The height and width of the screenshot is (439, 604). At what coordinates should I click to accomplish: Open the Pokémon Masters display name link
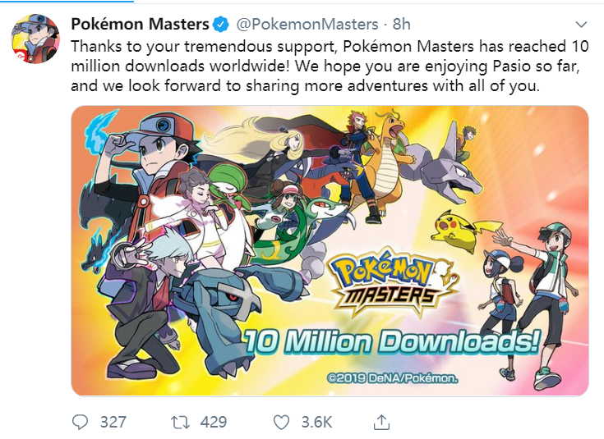(x=140, y=25)
